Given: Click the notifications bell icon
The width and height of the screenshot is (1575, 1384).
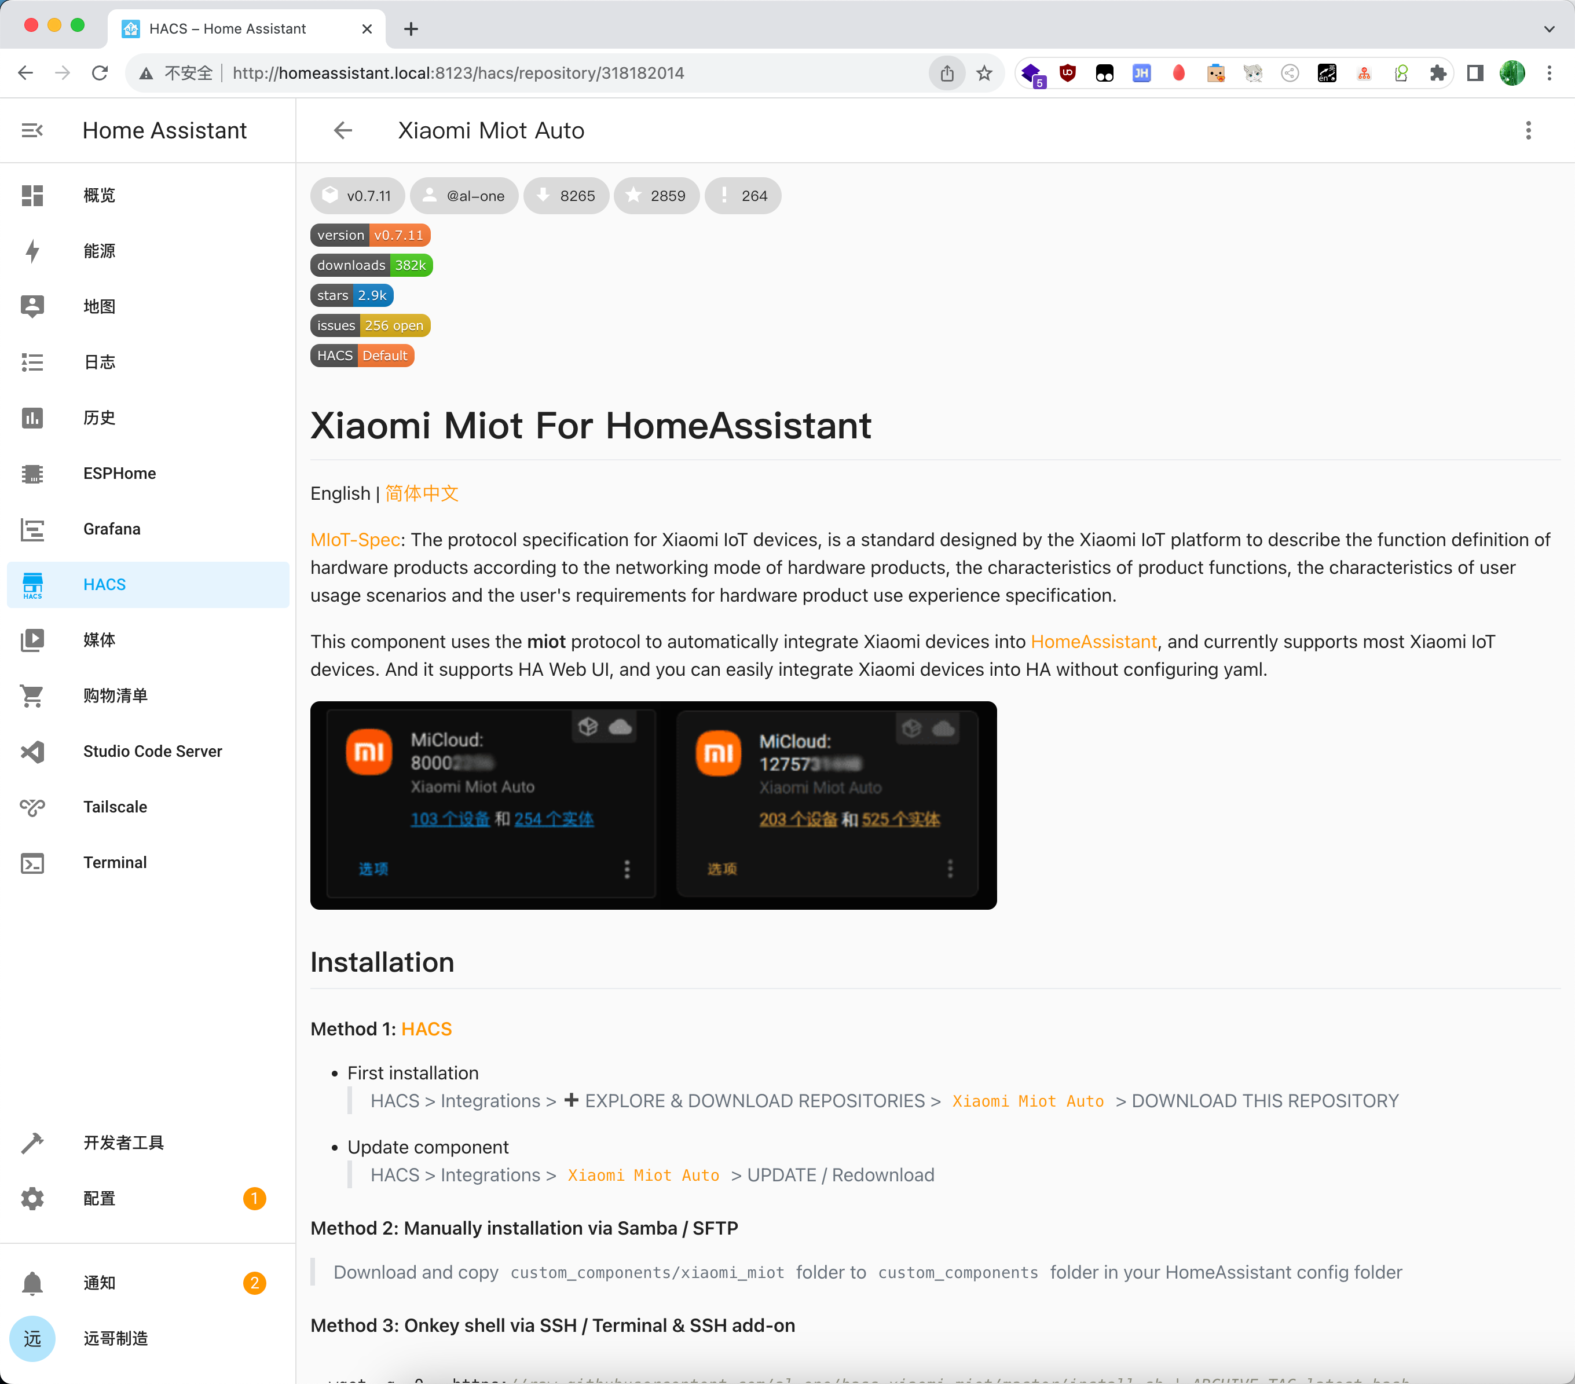Looking at the screenshot, I should [32, 1283].
